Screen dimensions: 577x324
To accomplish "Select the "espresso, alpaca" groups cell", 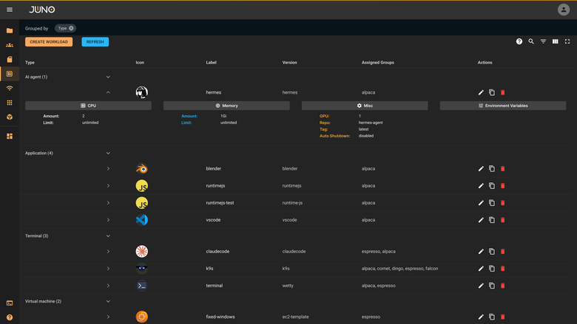I will point(378,252).
